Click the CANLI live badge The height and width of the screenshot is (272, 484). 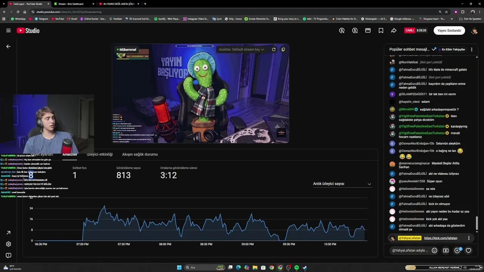[x=410, y=31]
